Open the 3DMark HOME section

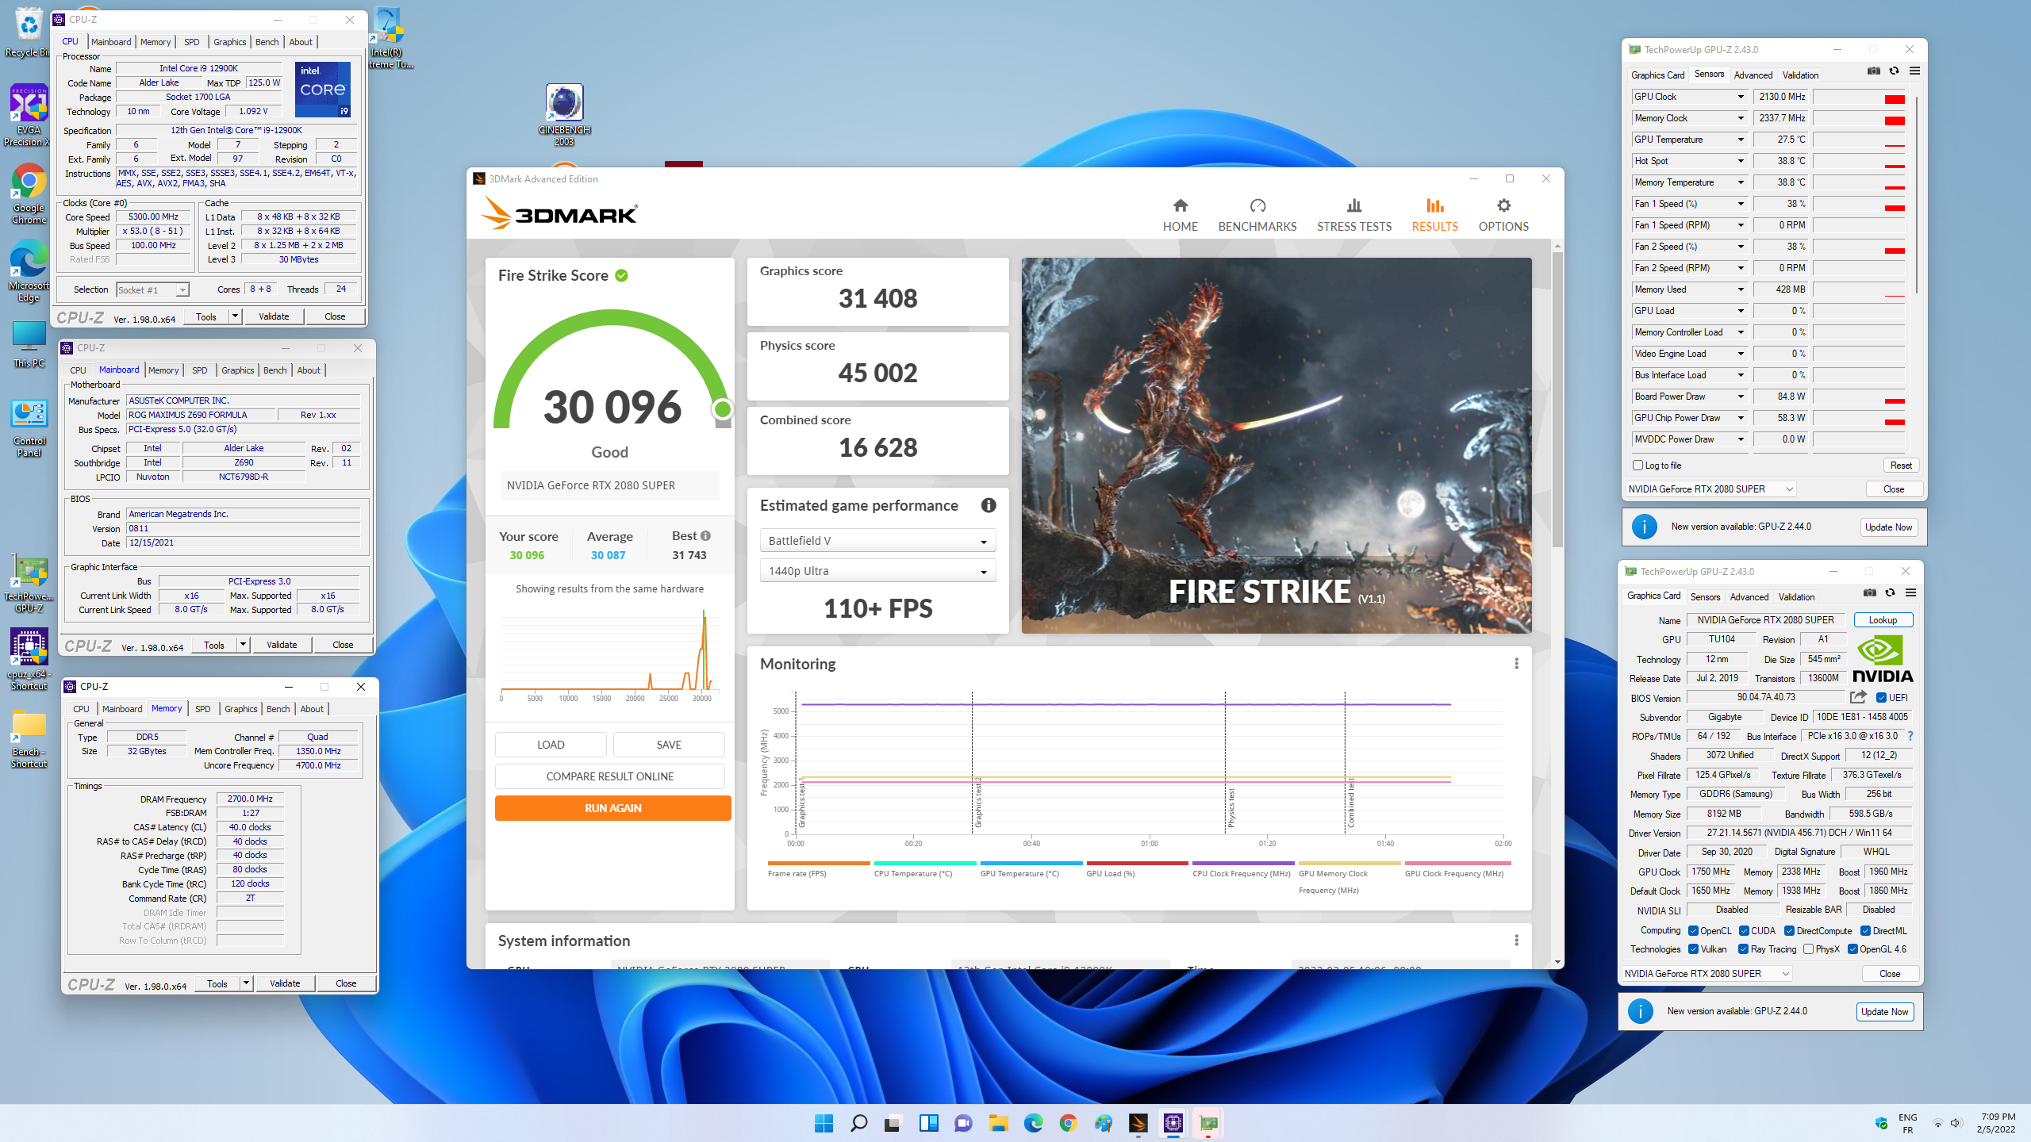pyautogui.click(x=1180, y=215)
